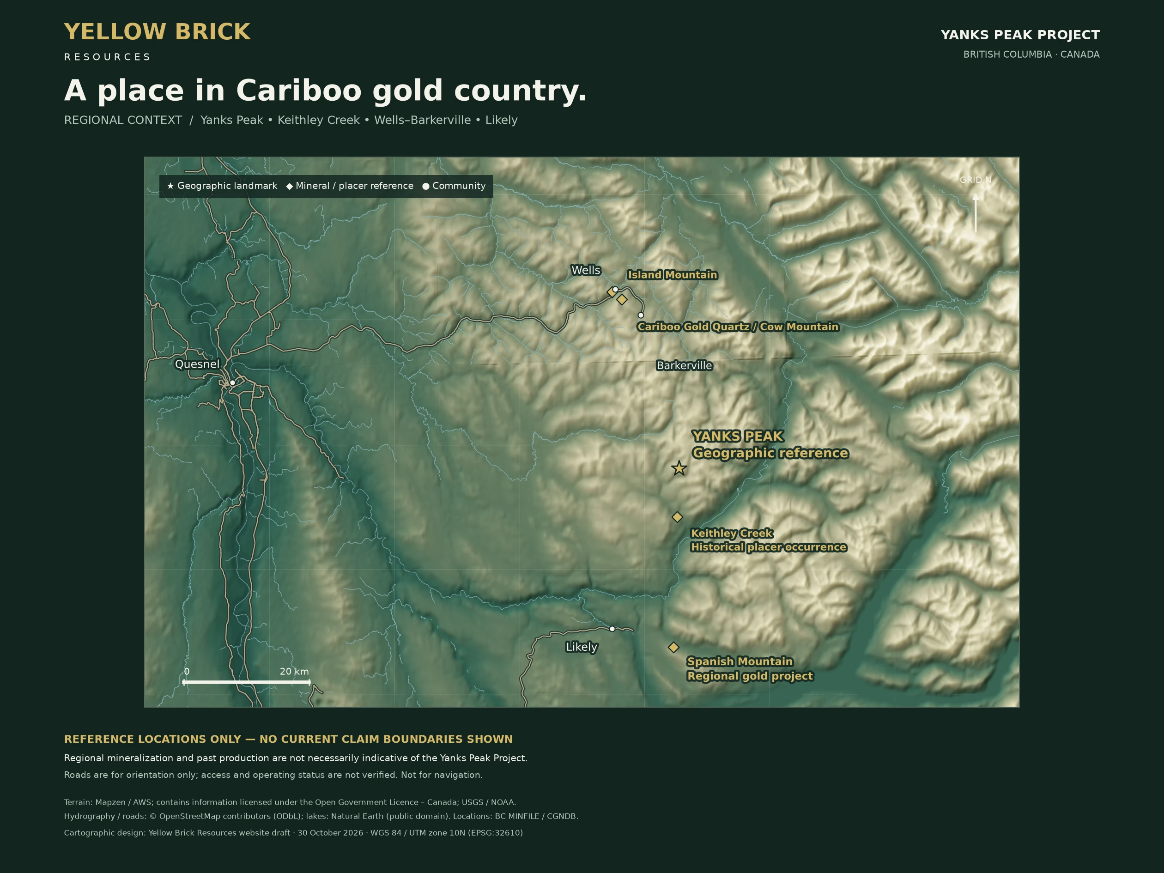This screenshot has height=873, width=1164.
Task: Click the 'Regional mineralization and past production' sentence
Action: click(x=296, y=758)
